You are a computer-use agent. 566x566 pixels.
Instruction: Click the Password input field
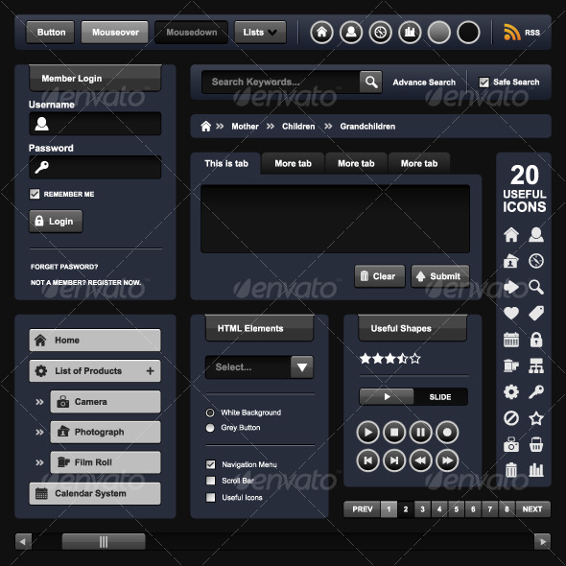pos(95,167)
